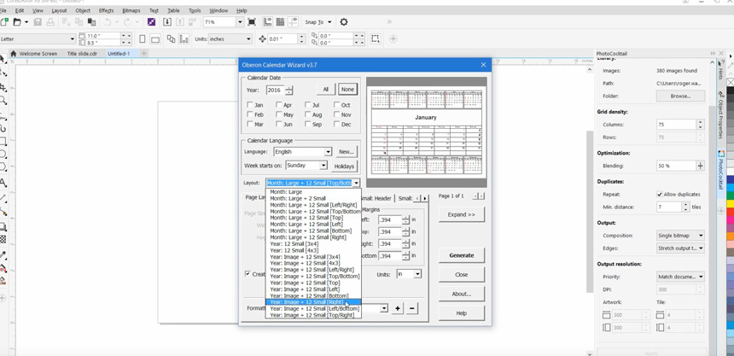
Task: Click the Open folder icon
Action: (x=17, y=22)
